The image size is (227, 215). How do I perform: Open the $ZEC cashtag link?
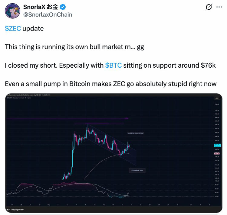point(13,28)
